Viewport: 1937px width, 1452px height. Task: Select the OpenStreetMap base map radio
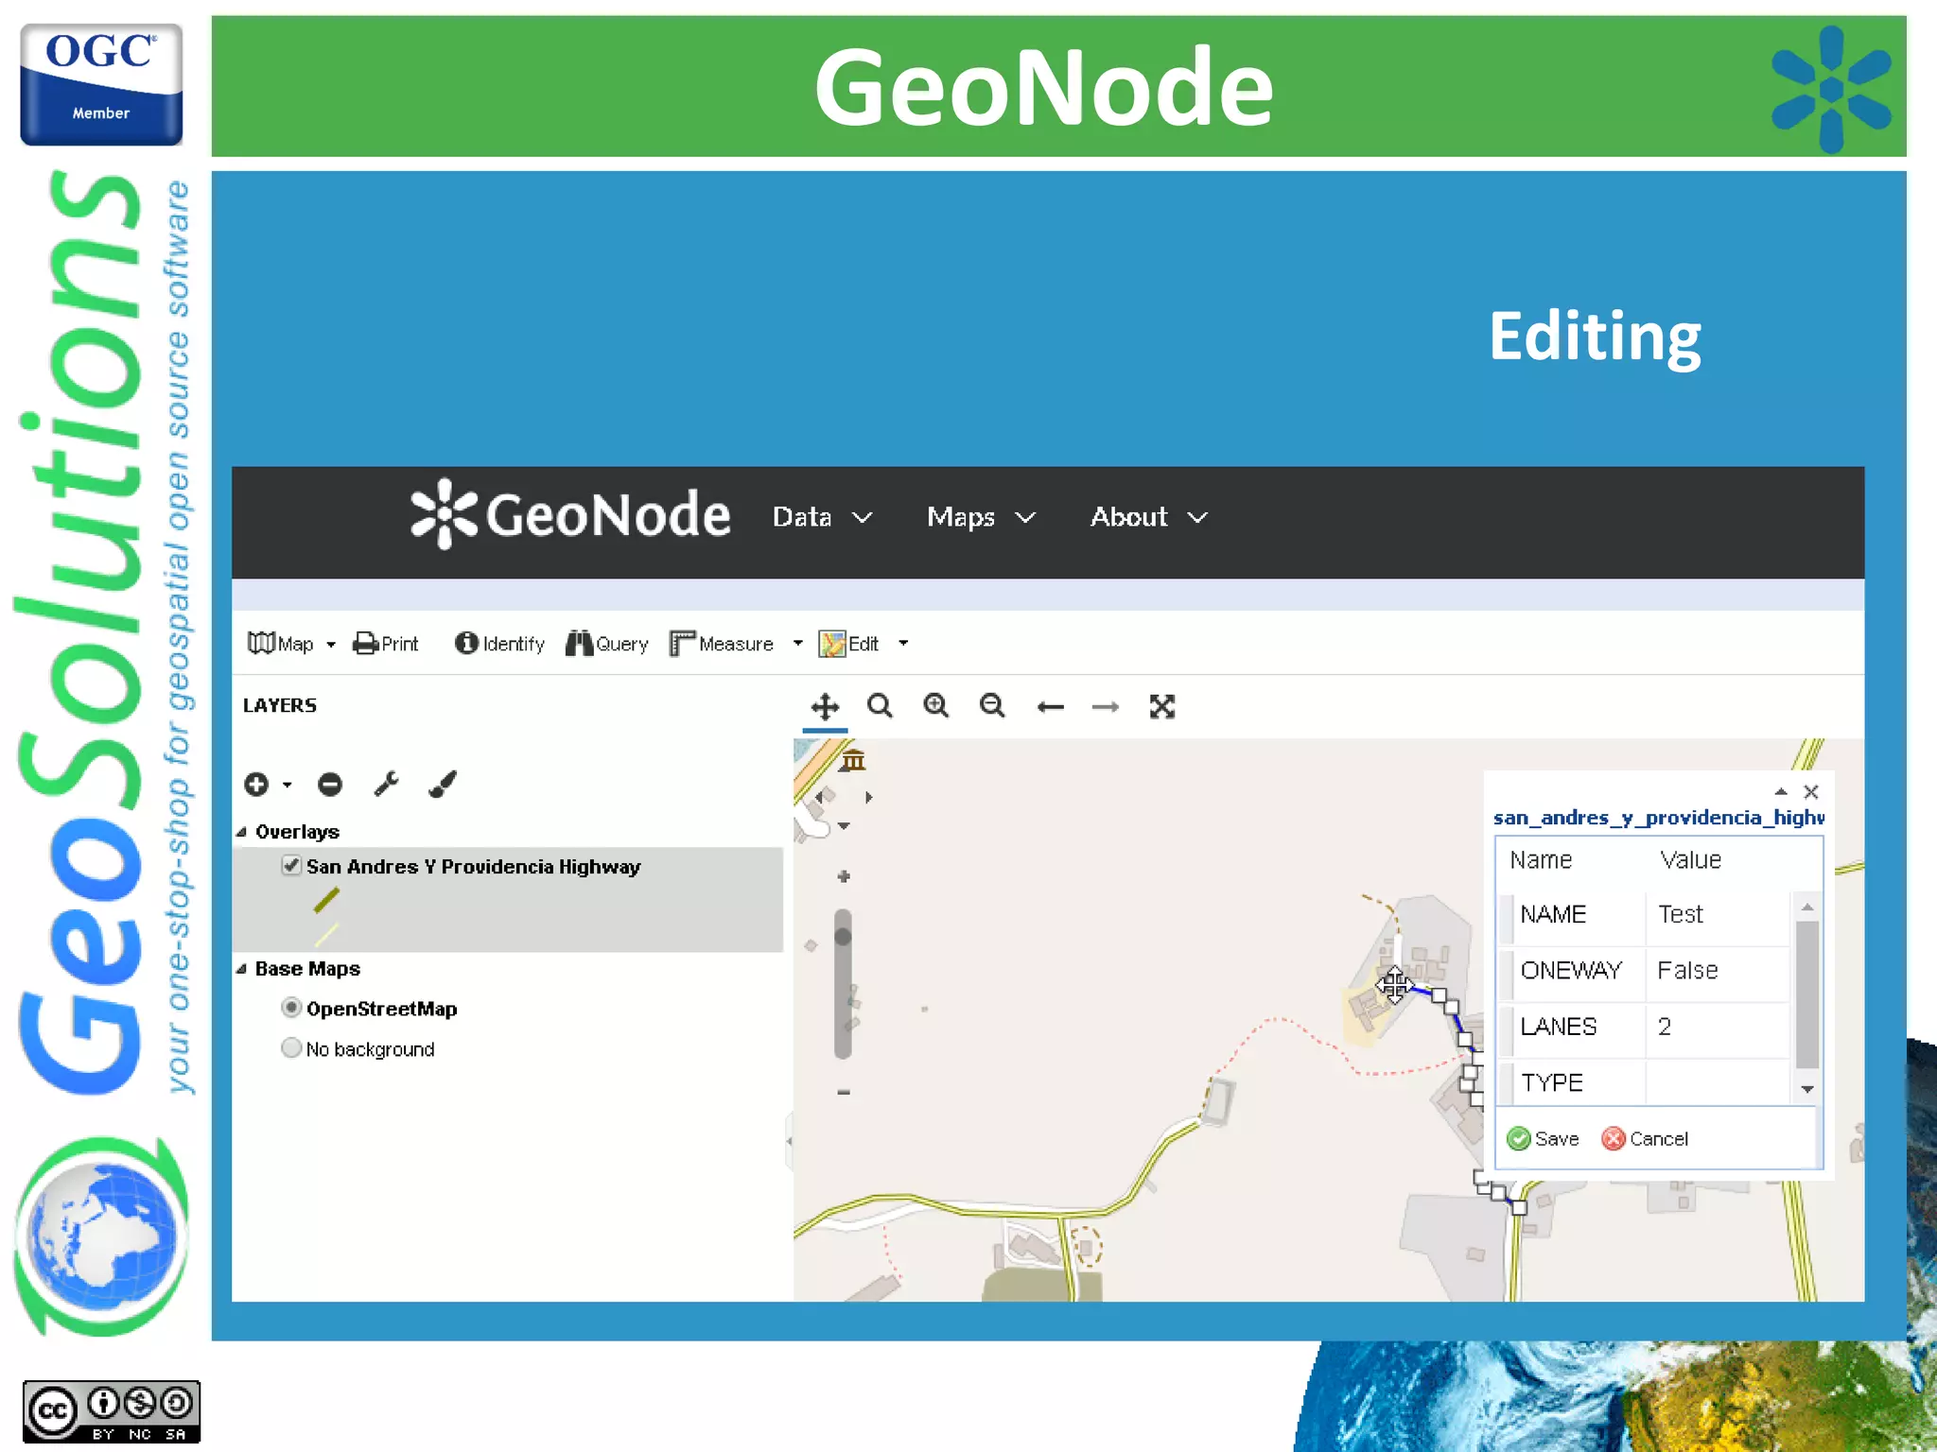291,1008
